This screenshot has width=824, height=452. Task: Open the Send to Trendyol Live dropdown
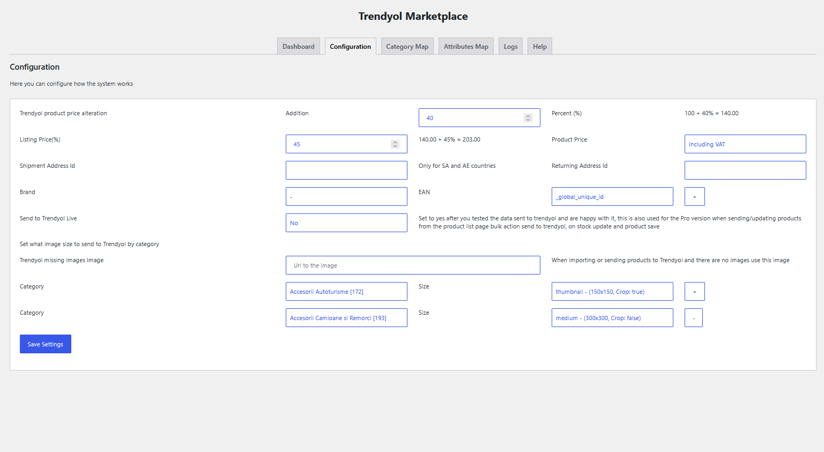[x=346, y=223]
